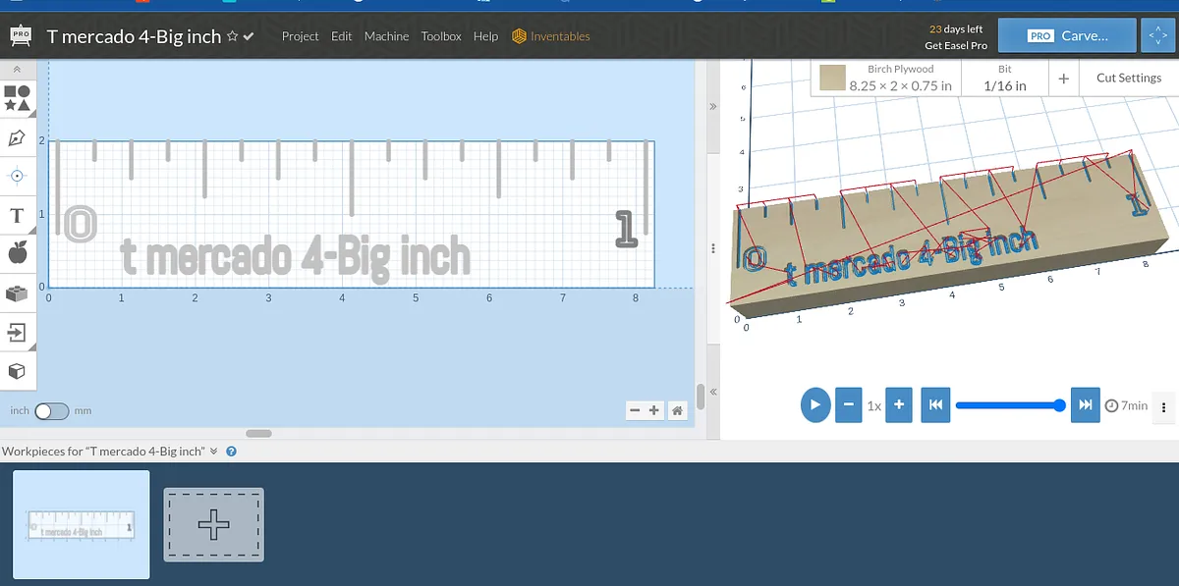
Task: Open the Apps lego brick icon
Action: click(x=18, y=293)
